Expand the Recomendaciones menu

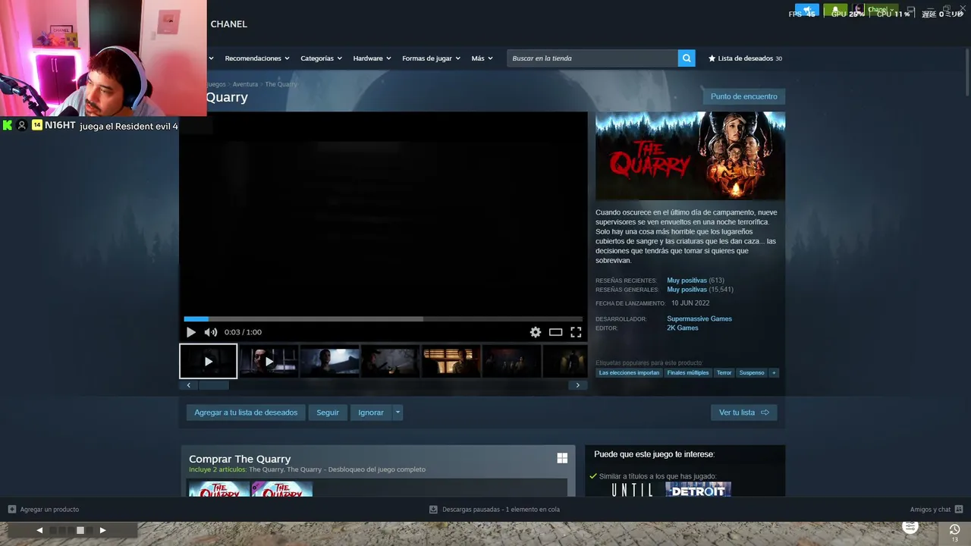coord(258,58)
